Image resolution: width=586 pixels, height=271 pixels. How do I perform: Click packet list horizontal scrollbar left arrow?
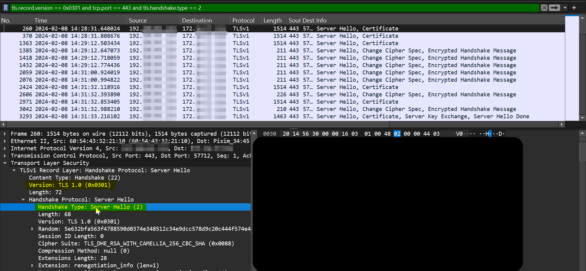point(3,124)
